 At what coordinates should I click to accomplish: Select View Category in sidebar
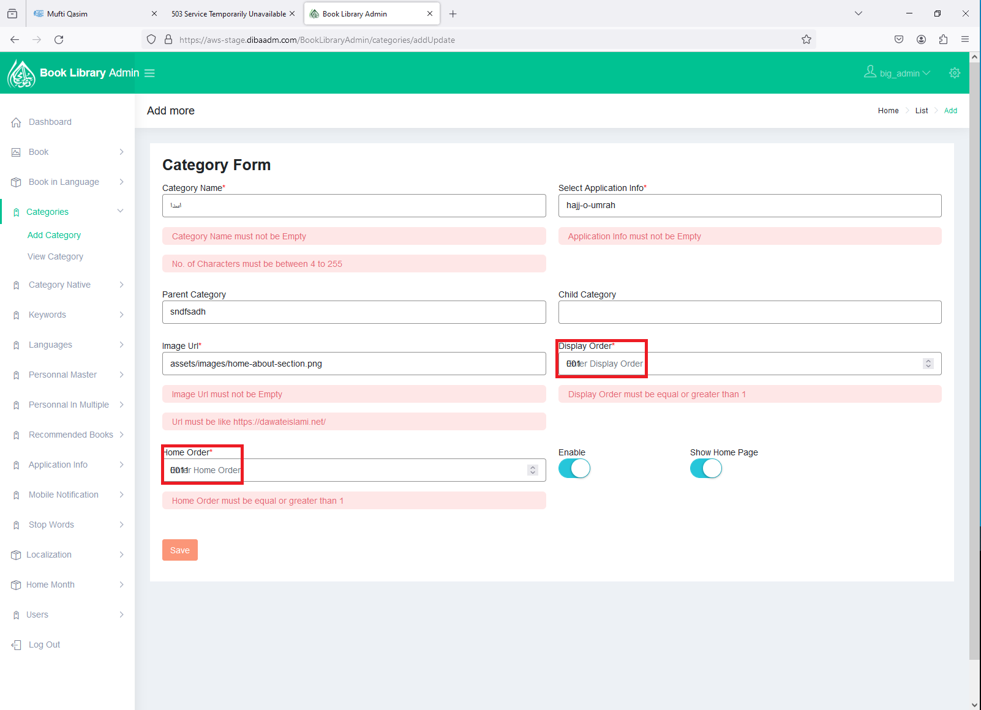(55, 256)
